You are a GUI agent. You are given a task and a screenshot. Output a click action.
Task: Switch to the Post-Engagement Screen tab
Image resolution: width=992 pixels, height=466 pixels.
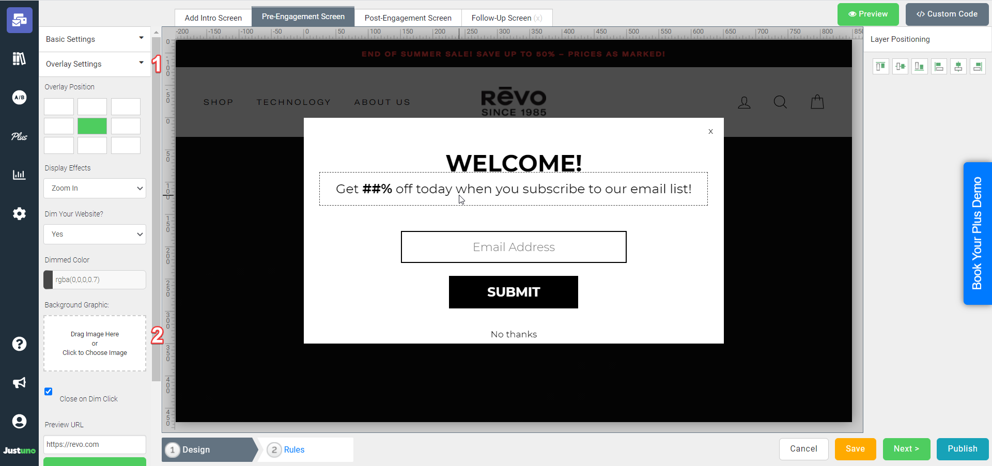[408, 18]
